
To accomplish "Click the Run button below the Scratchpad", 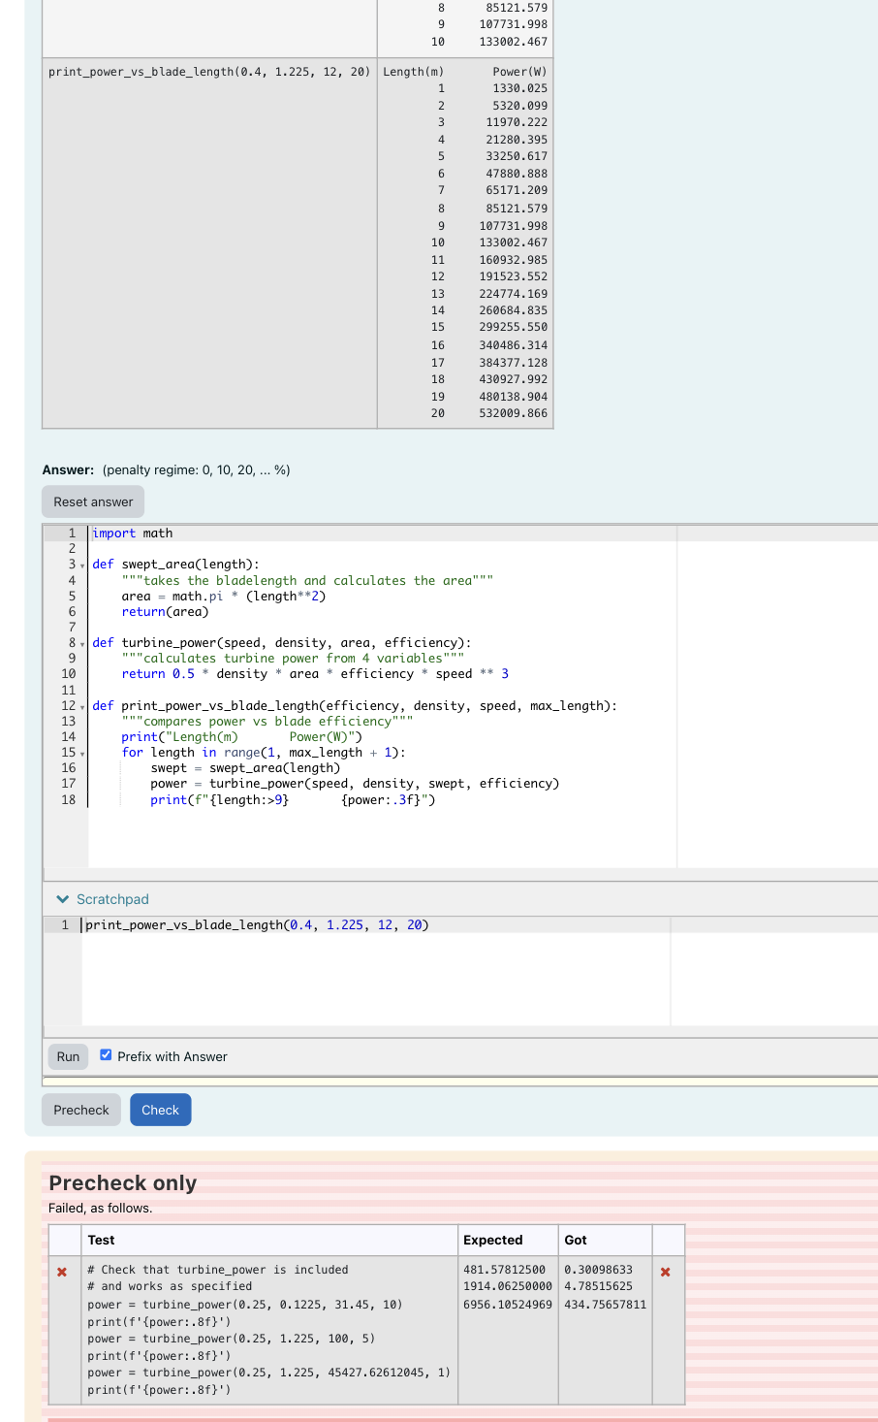I will click(67, 1056).
